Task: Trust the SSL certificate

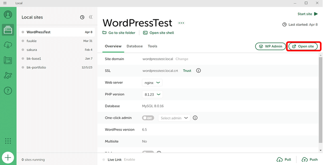Action: [x=187, y=71]
